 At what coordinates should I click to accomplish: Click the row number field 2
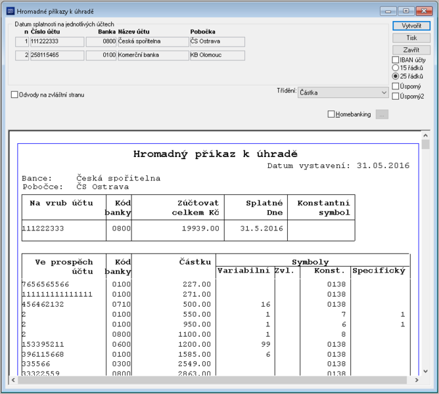(x=22, y=55)
